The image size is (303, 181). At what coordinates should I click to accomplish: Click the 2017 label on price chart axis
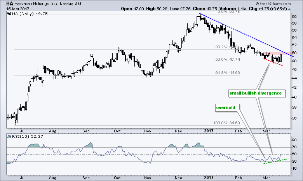coord(209,131)
